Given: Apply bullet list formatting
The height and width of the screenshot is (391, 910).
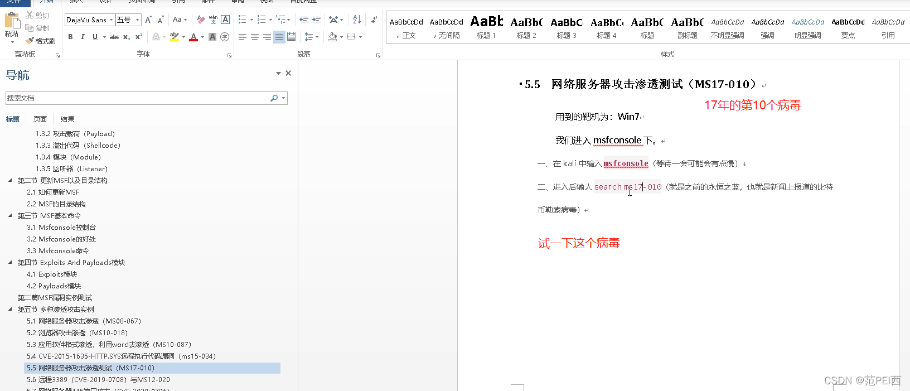Looking at the screenshot, I should pyautogui.click(x=243, y=20).
